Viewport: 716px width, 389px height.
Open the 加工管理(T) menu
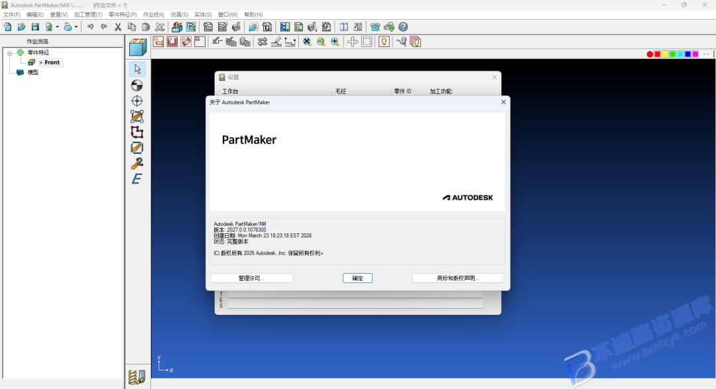click(88, 15)
